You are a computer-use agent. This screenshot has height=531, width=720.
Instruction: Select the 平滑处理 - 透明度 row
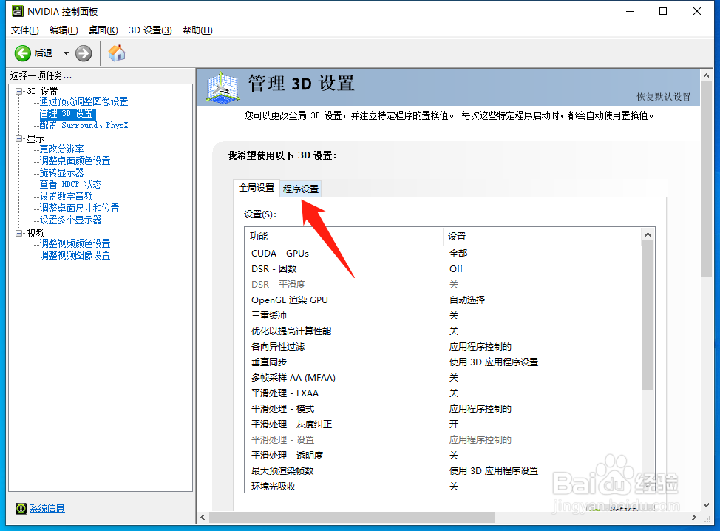pos(444,456)
